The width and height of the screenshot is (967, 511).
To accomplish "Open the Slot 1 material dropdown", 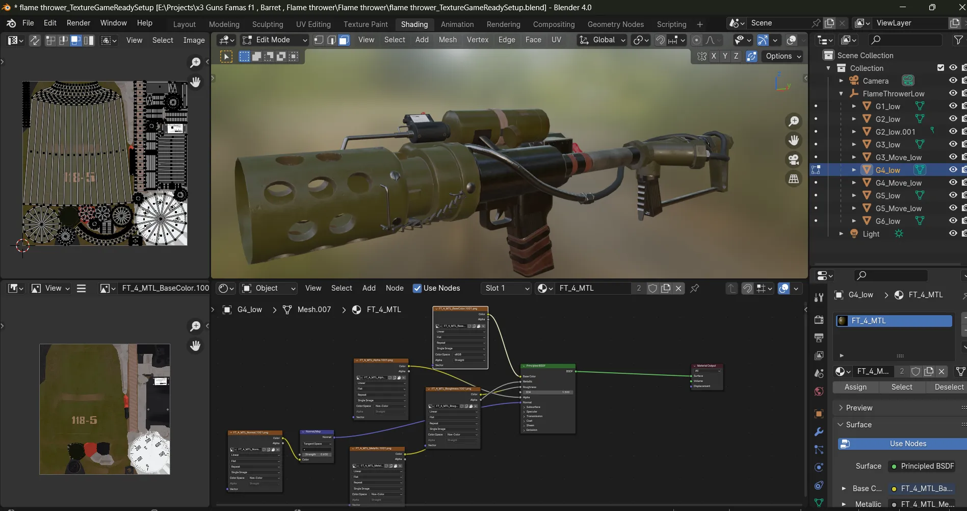I will [506, 288].
